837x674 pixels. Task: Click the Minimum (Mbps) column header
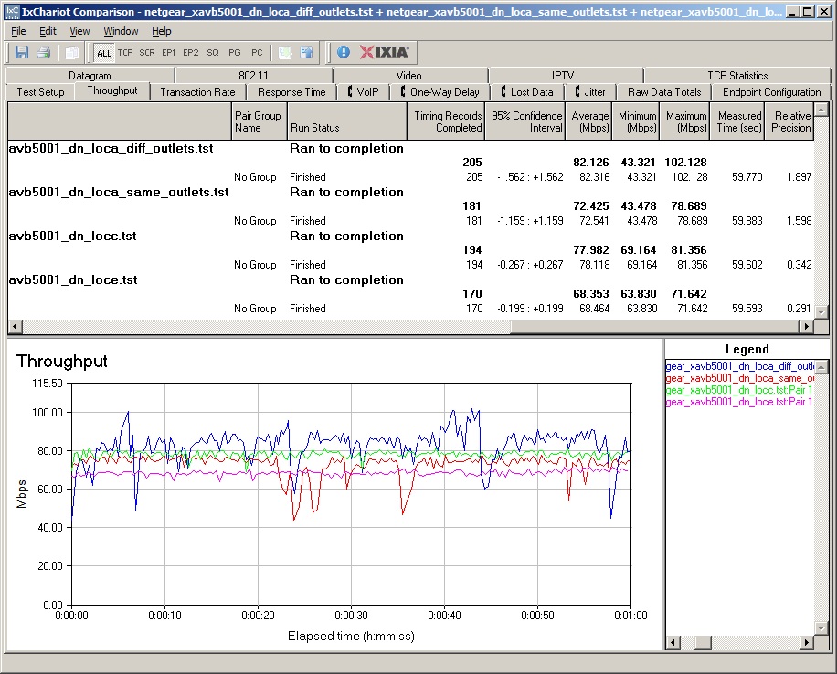pos(636,121)
